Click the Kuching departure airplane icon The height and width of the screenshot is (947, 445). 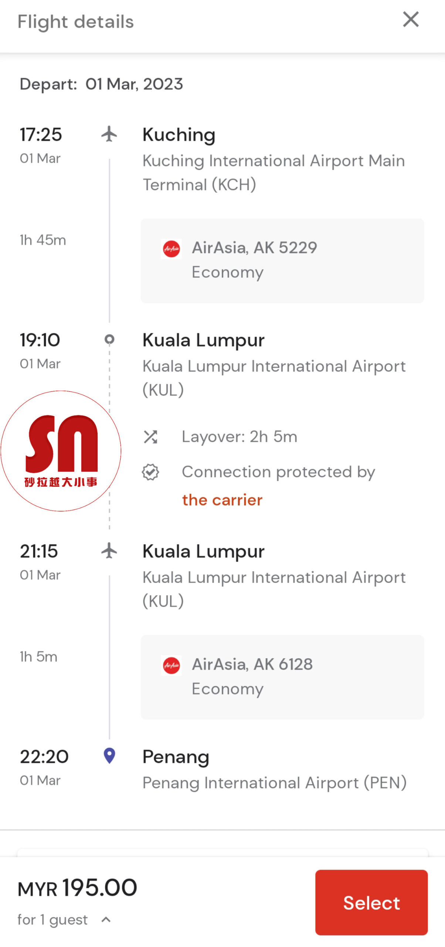[109, 134]
